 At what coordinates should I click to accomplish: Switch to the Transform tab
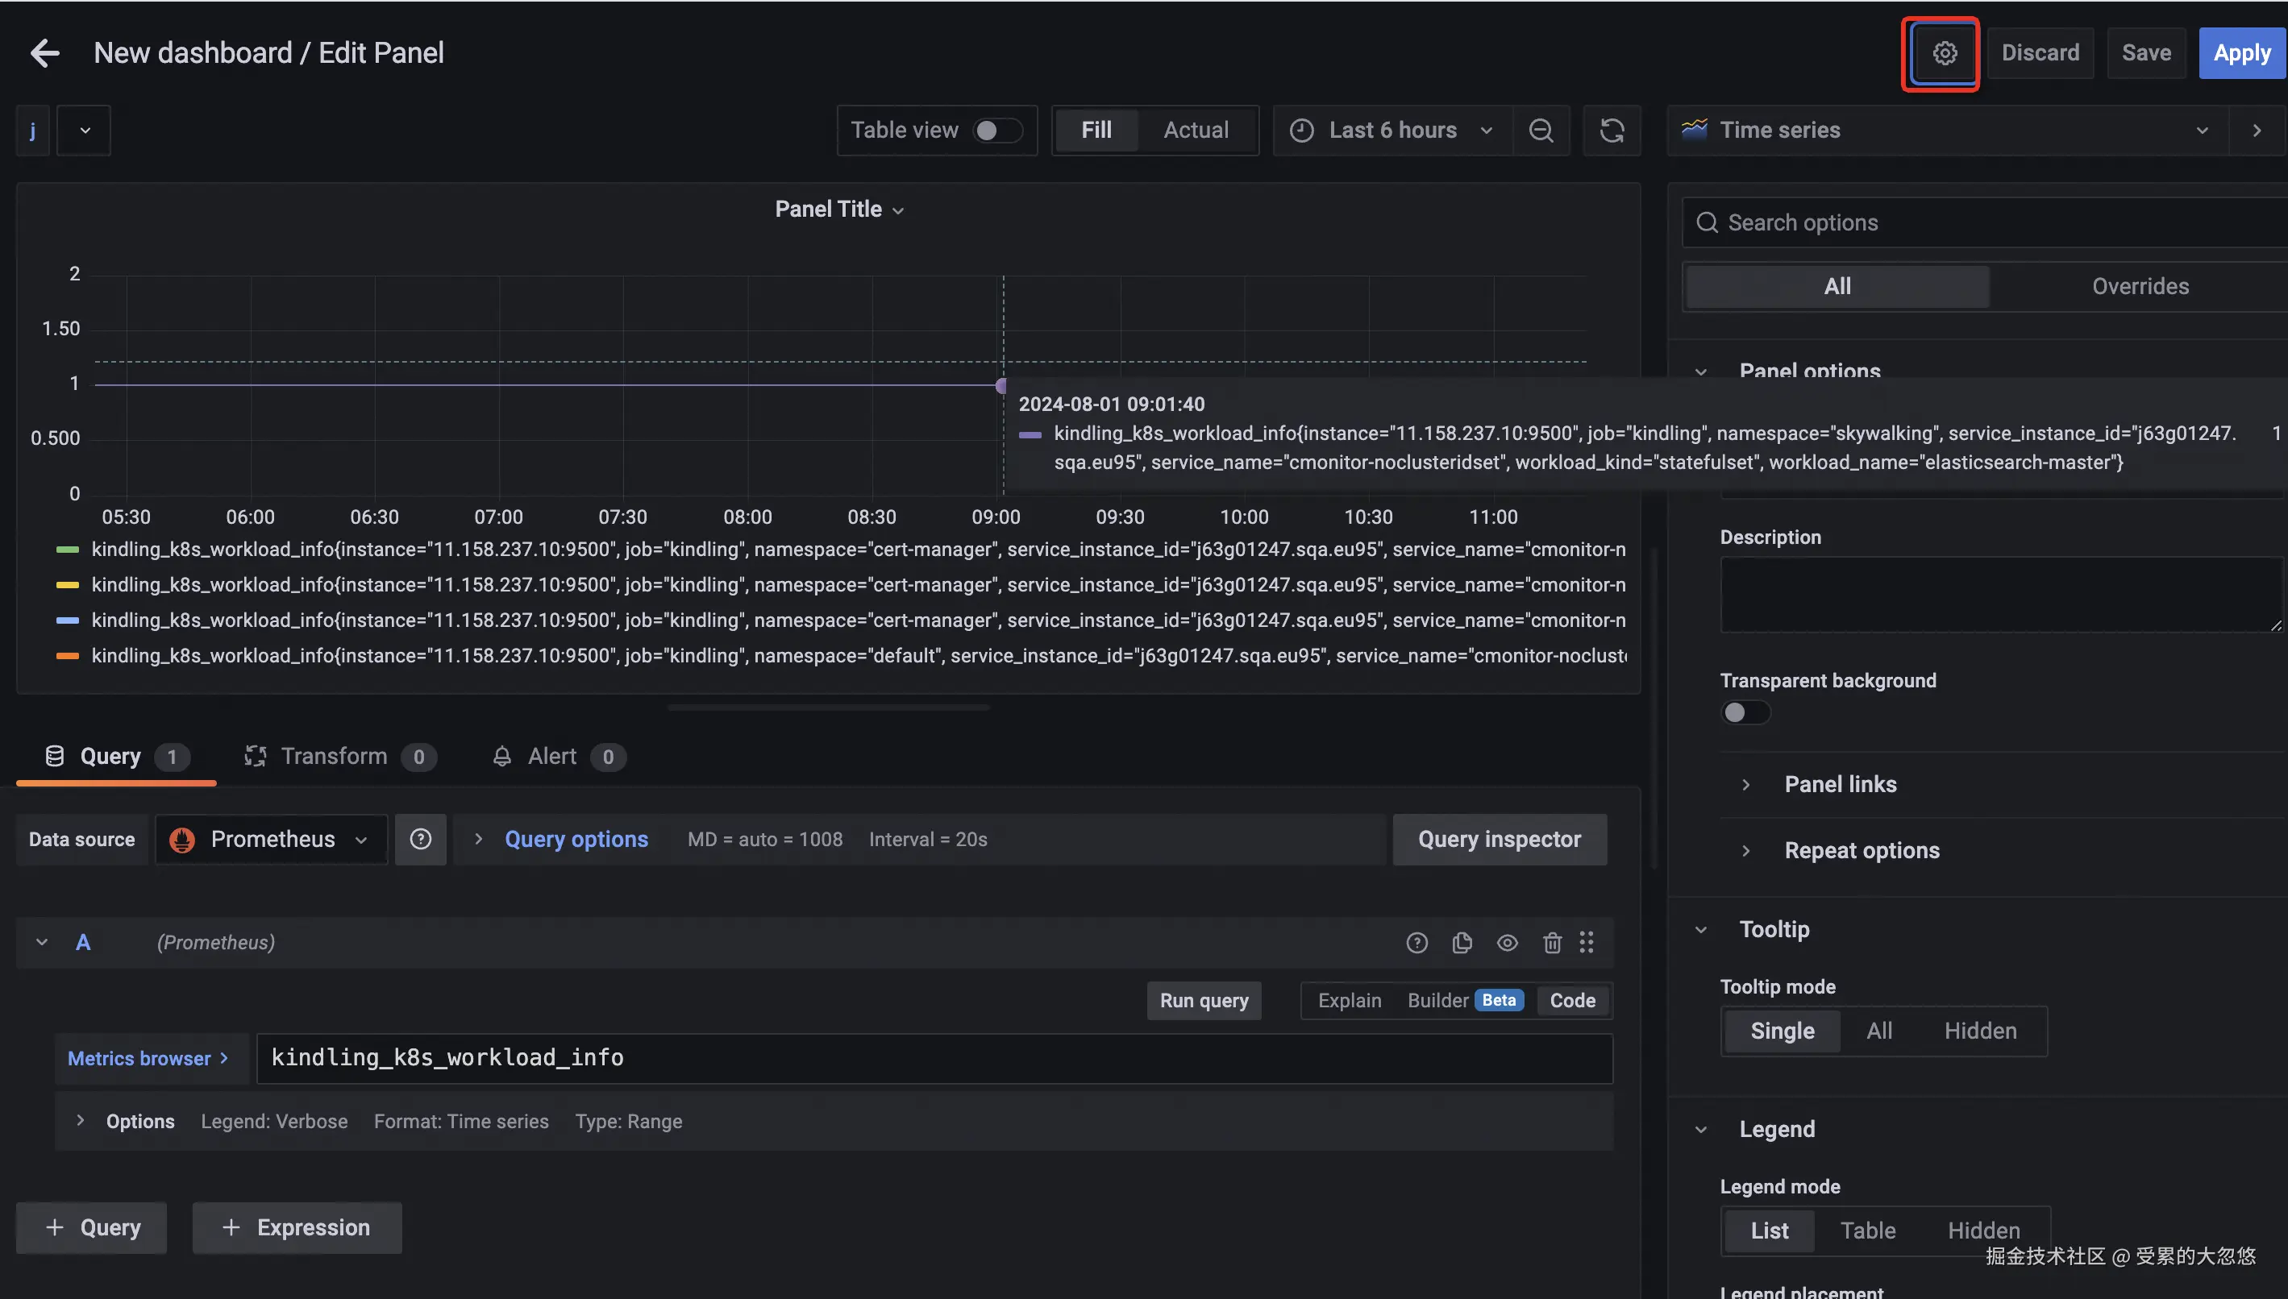tap(334, 757)
